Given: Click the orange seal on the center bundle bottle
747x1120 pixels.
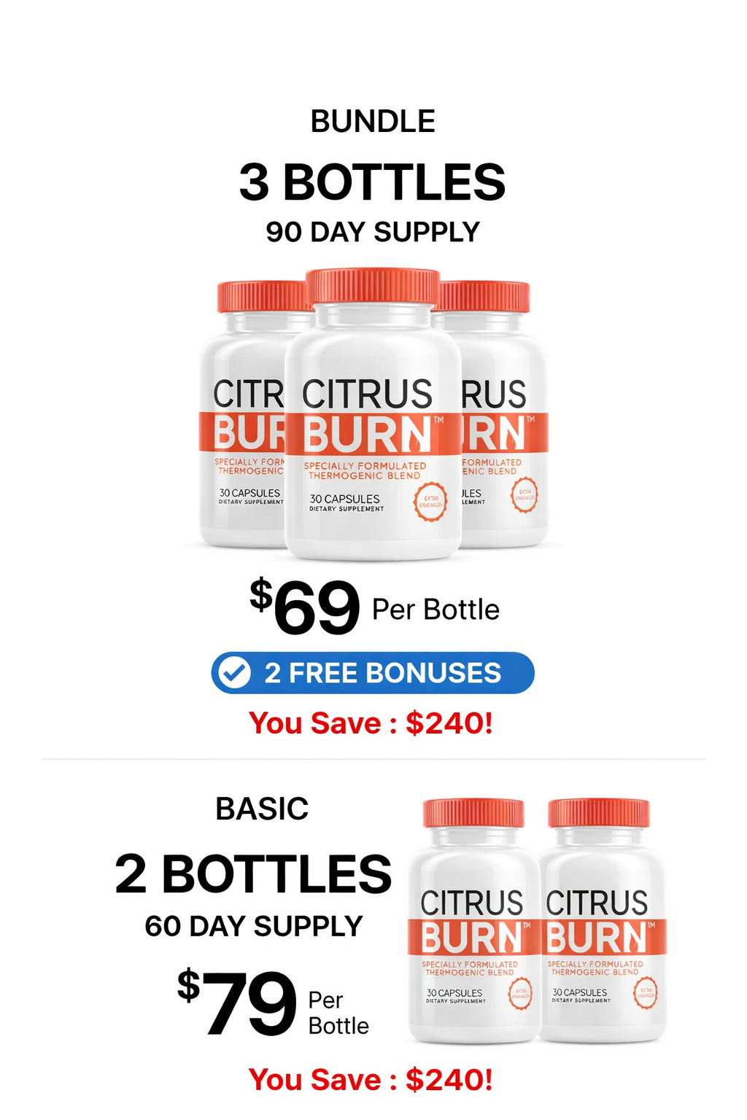Looking at the screenshot, I should tap(430, 502).
